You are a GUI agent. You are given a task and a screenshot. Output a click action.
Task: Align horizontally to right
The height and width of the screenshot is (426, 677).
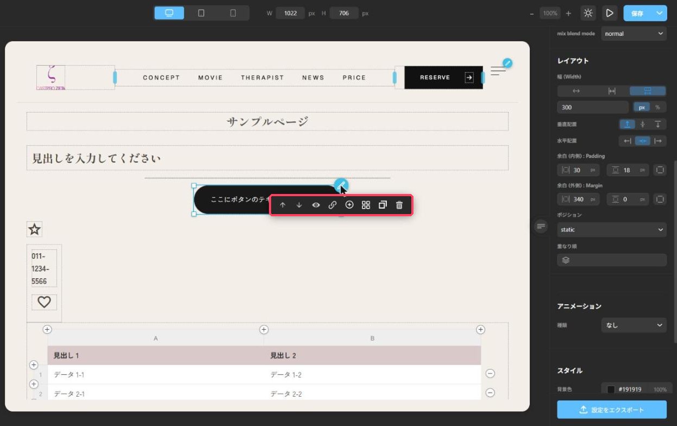(658, 141)
